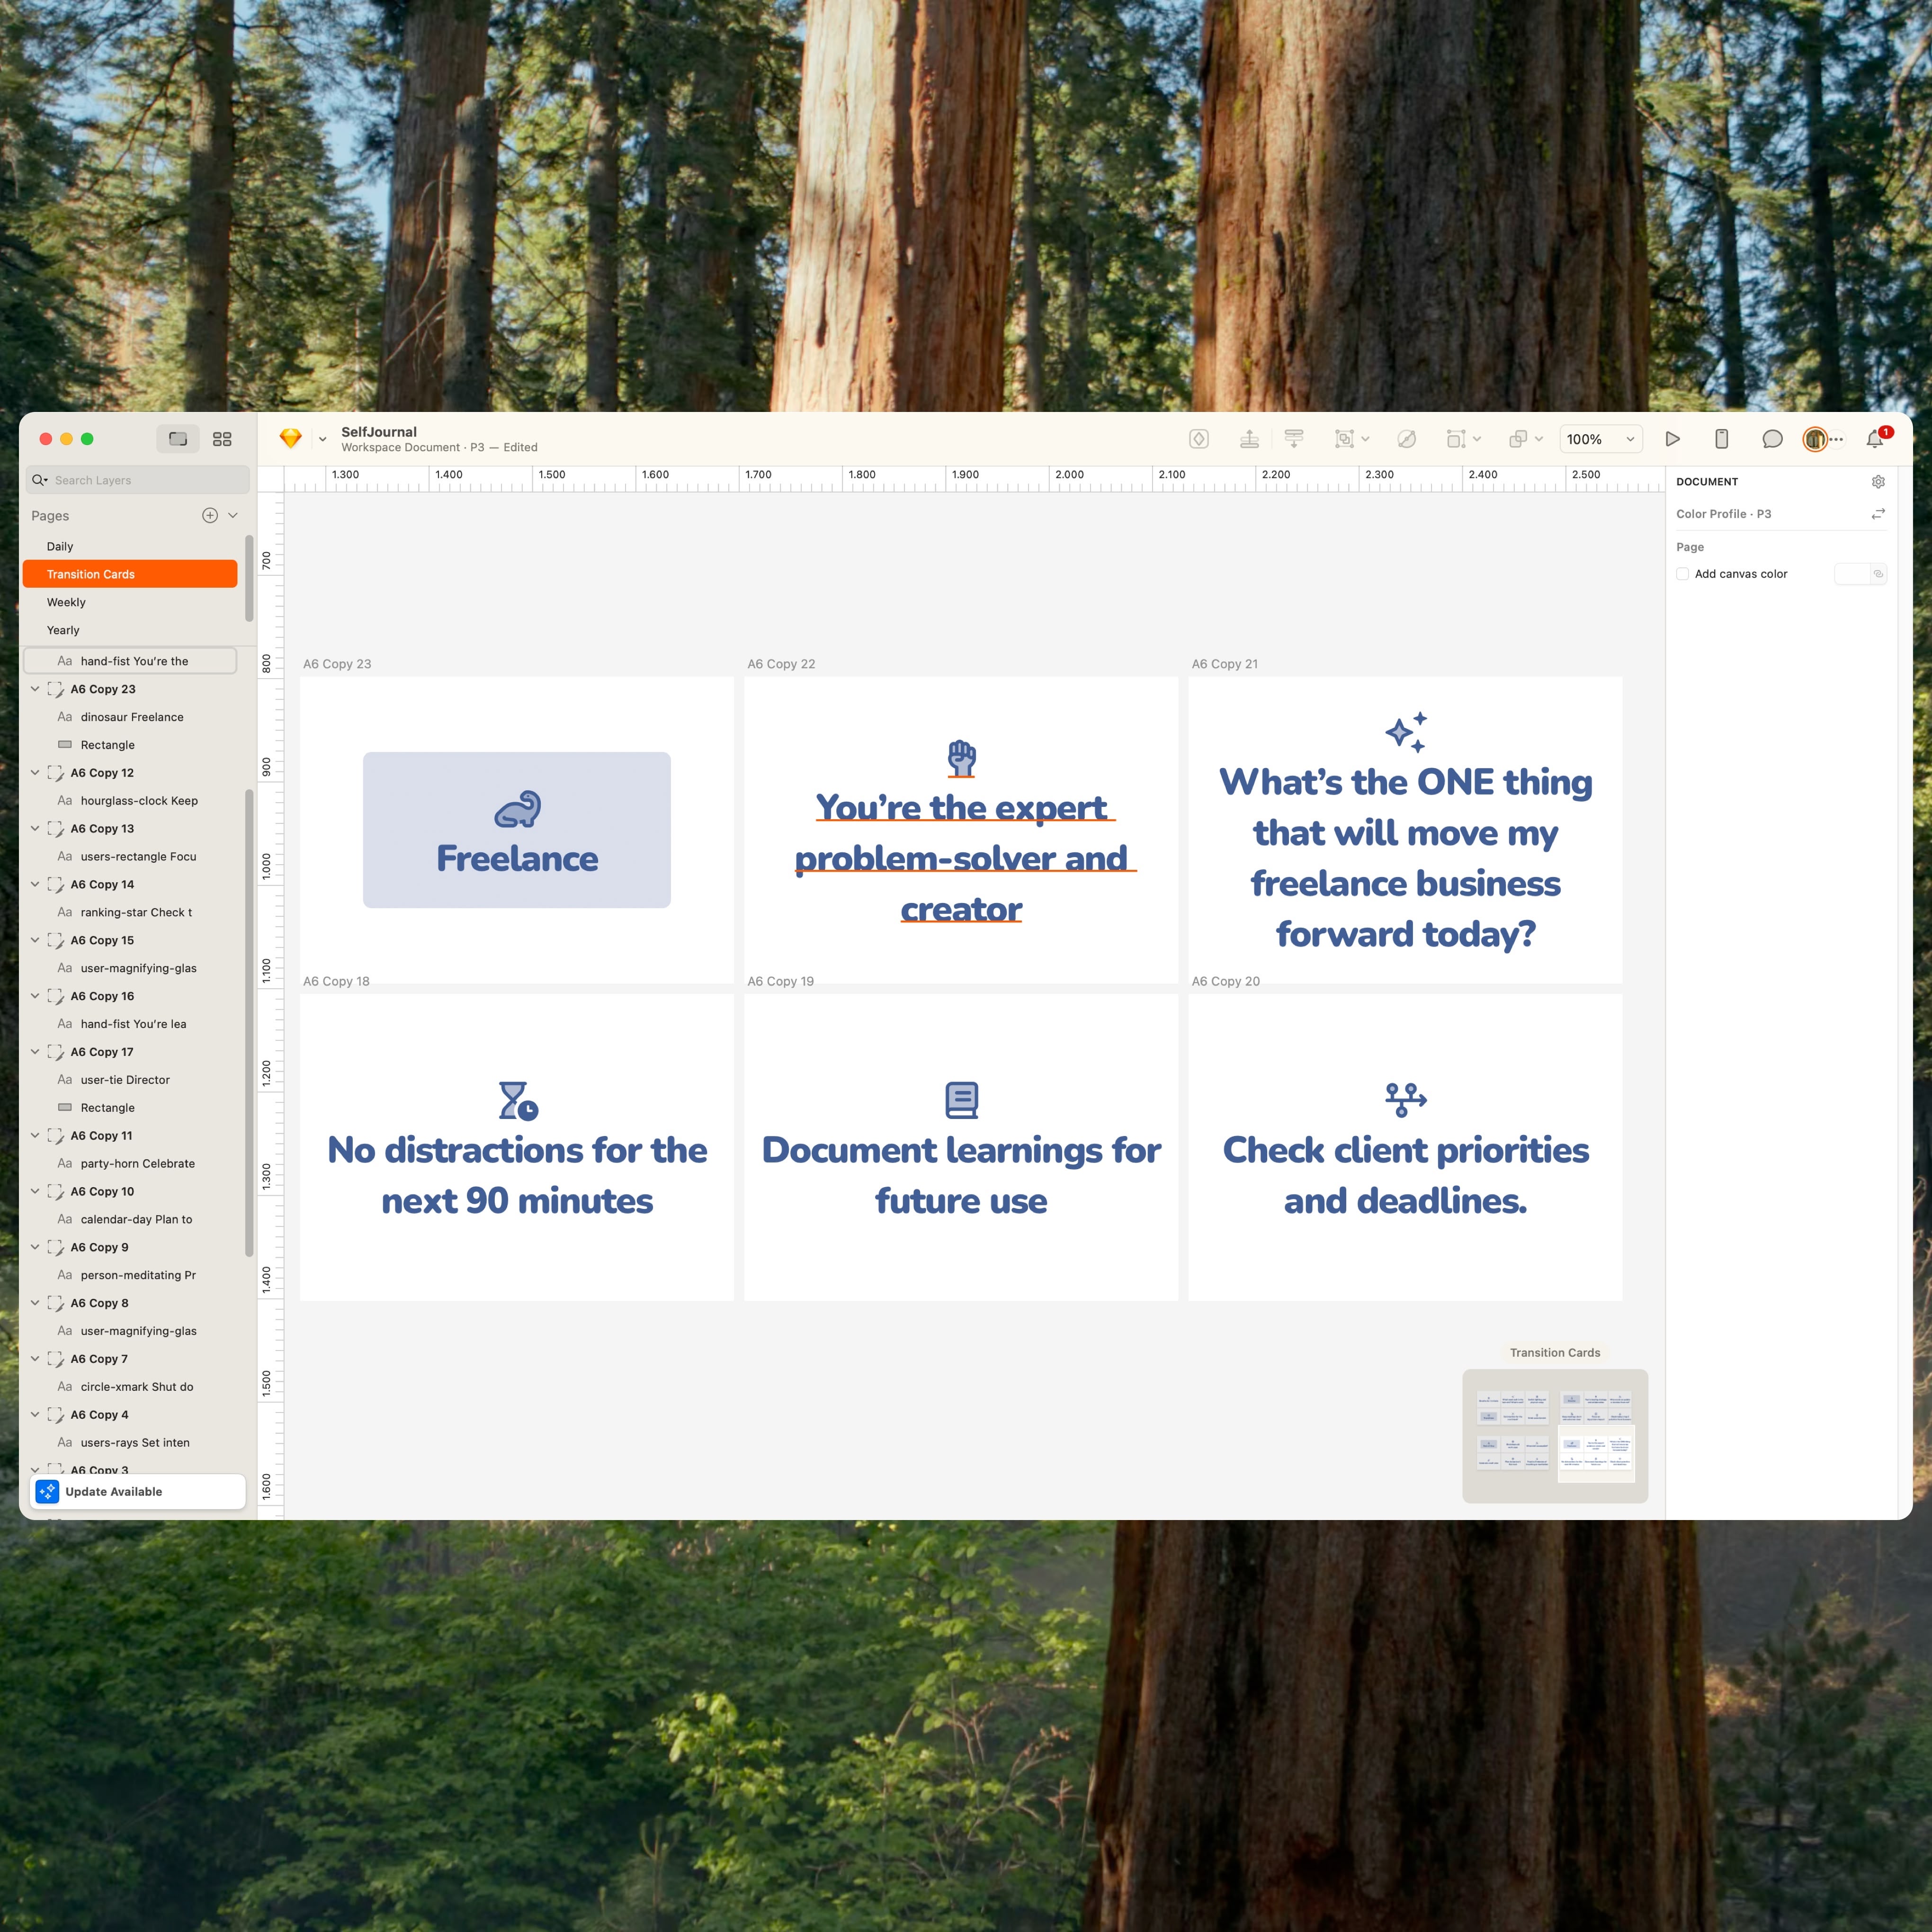Collapse the A6 Copy 17 group
The width and height of the screenshot is (1932, 1932).
coord(35,1052)
